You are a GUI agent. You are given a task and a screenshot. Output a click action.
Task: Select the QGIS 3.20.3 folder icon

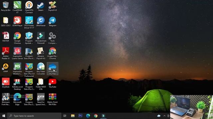pyautogui.click(x=6, y=21)
